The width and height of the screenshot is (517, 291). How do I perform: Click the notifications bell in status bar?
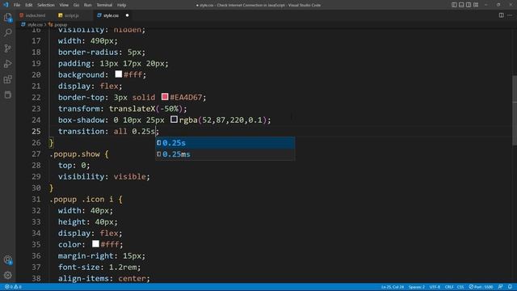click(x=510, y=287)
